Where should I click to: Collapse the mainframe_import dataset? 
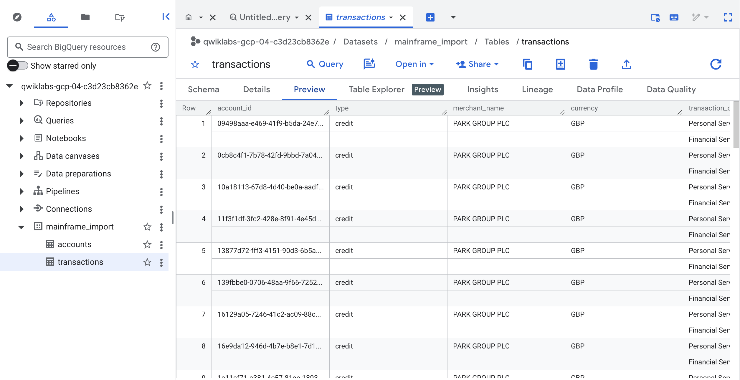21,227
